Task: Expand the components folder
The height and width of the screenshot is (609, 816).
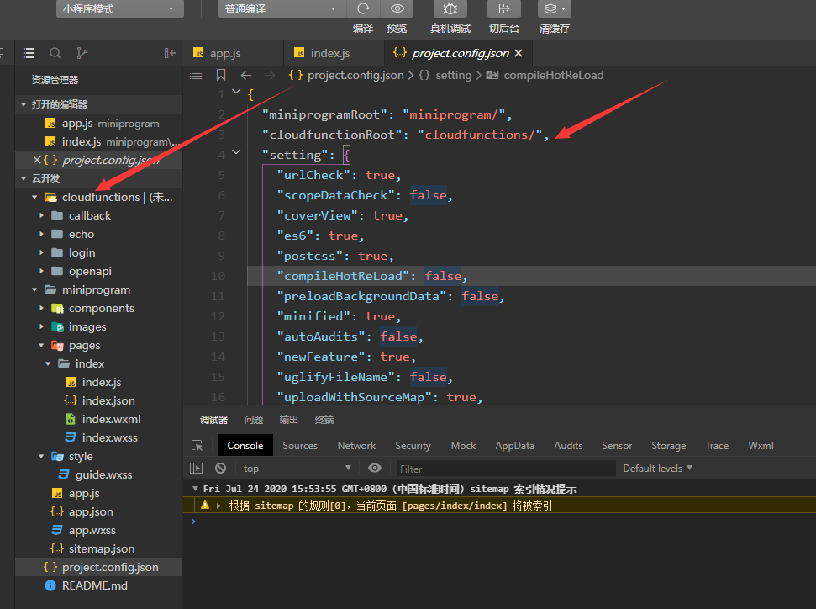Action: click(x=42, y=308)
